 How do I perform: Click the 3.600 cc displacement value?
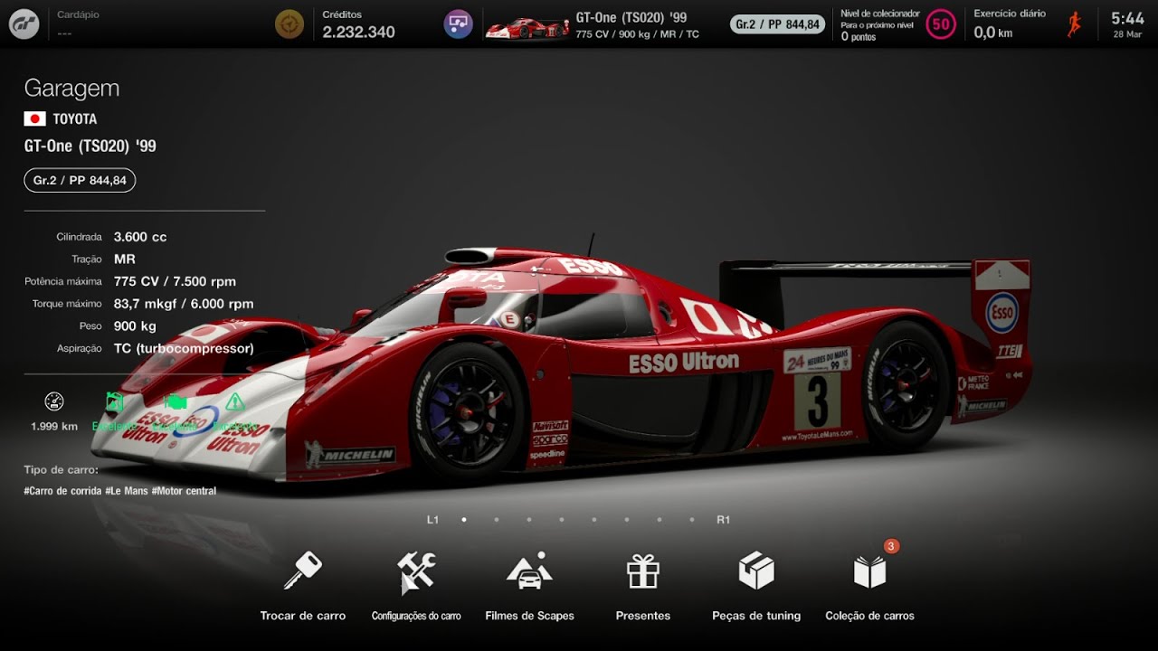click(x=140, y=237)
